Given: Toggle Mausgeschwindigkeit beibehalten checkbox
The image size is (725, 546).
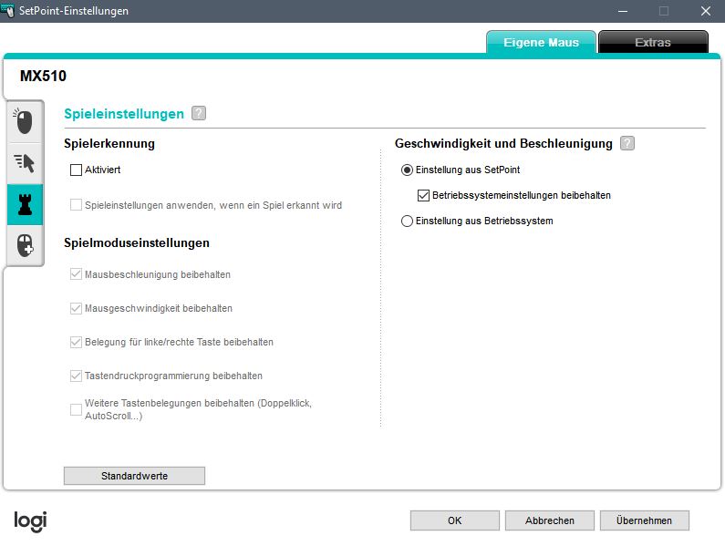Looking at the screenshot, I should tap(76, 308).
